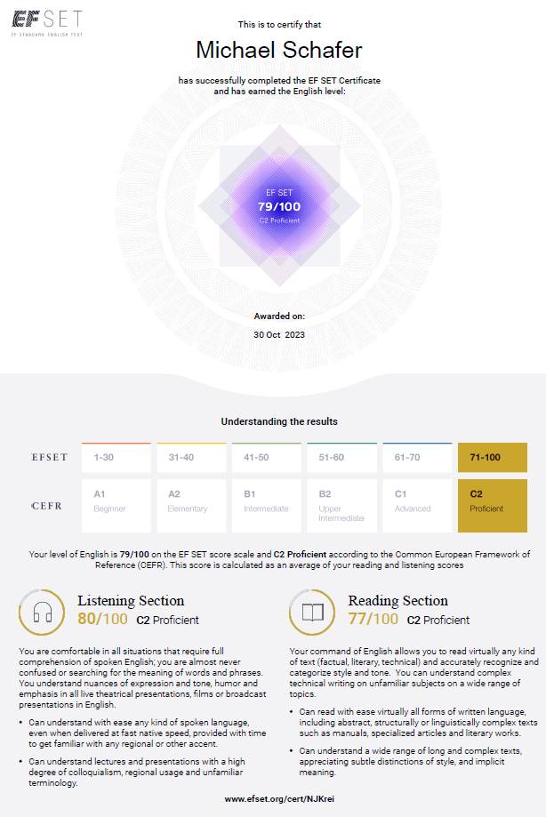Click the 51-60 score range box
The image size is (546, 817).
click(341, 458)
